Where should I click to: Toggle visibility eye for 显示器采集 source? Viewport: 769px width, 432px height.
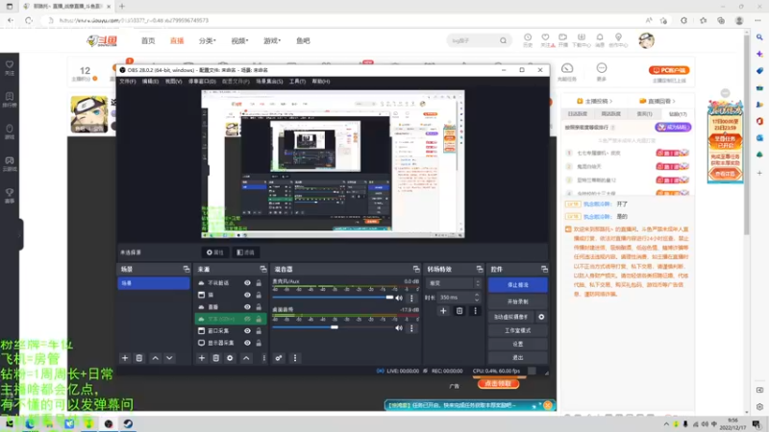[x=247, y=343]
